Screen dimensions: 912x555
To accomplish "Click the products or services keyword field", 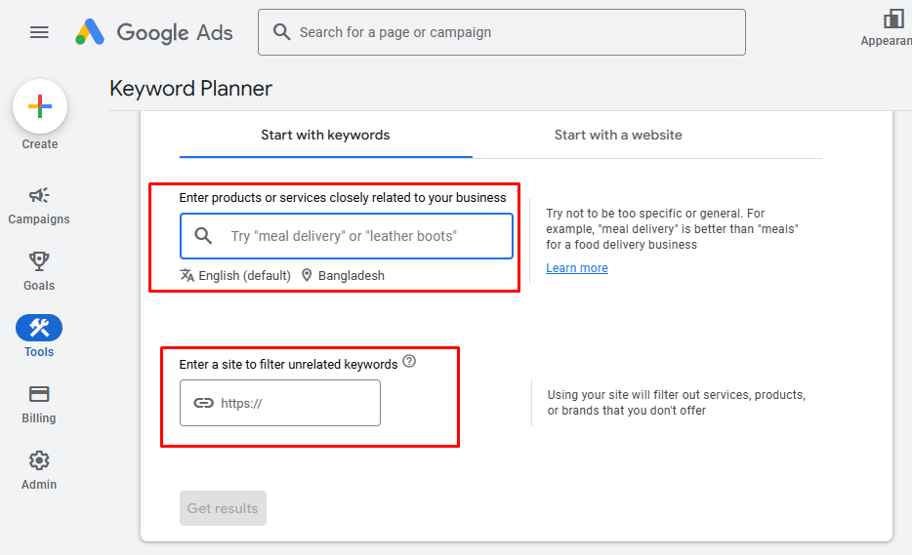I will click(x=361, y=236).
